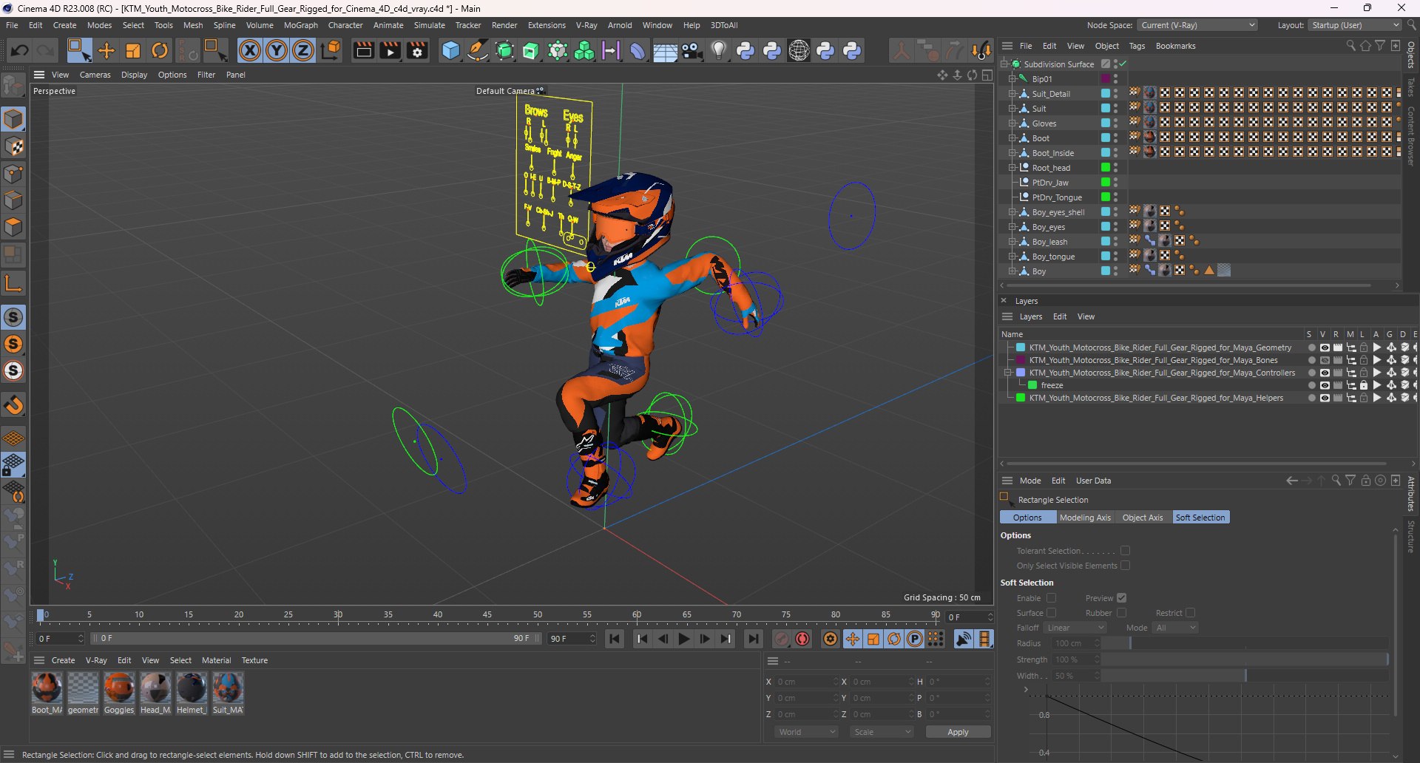Open Material manager Create menu
The height and width of the screenshot is (763, 1420).
(63, 660)
